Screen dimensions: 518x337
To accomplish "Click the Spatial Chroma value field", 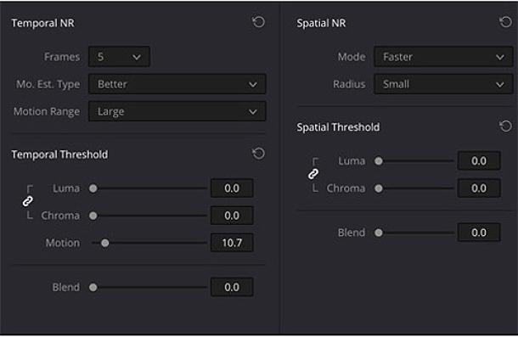I will (x=479, y=188).
